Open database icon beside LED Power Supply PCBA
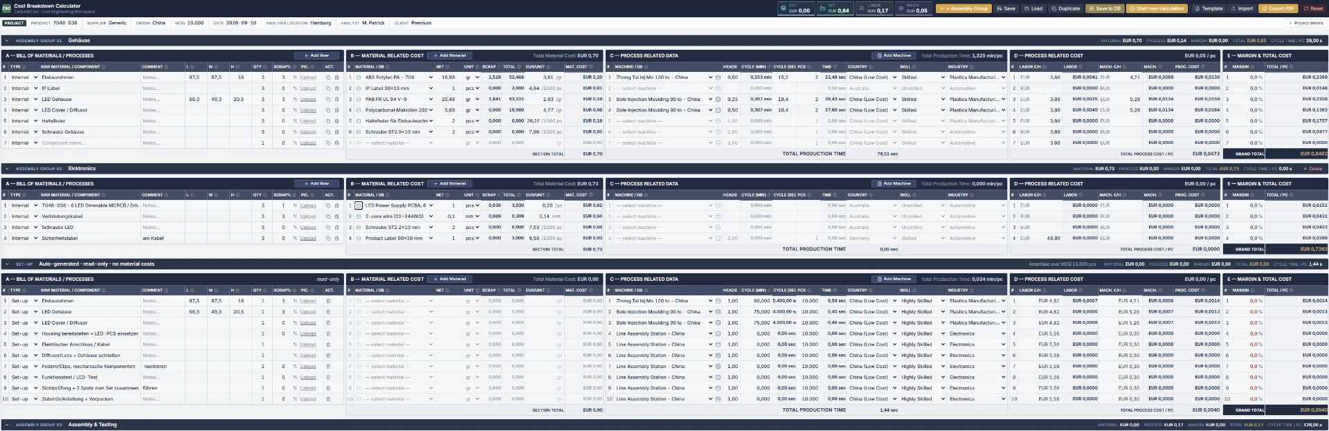The height and width of the screenshot is (431, 1329). click(x=359, y=205)
